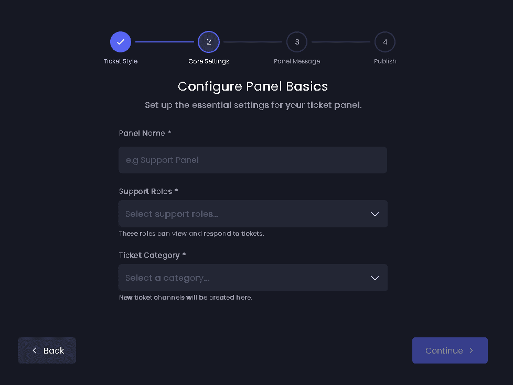Click the Panel Message step label
Viewport: 513px width, 385px height.
297,61
